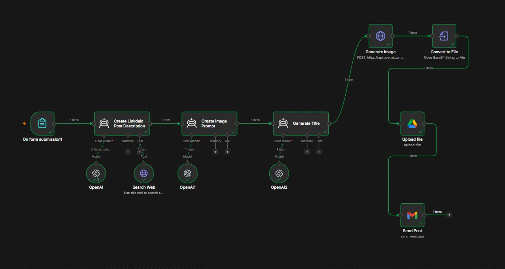Add a Memory to Create Linkedin Post Description

(128, 152)
